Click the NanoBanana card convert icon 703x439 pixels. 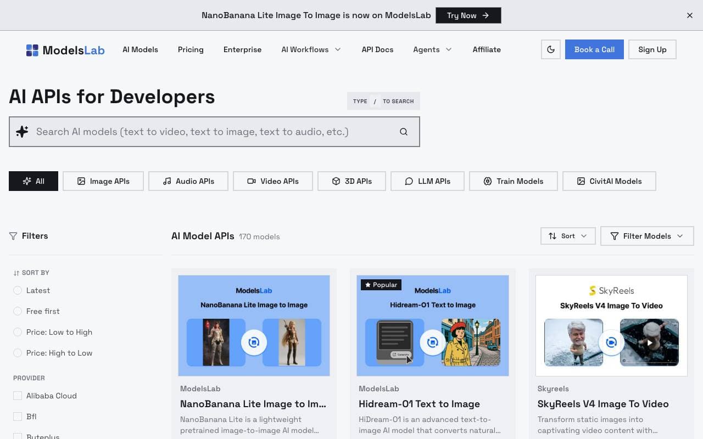254,342
